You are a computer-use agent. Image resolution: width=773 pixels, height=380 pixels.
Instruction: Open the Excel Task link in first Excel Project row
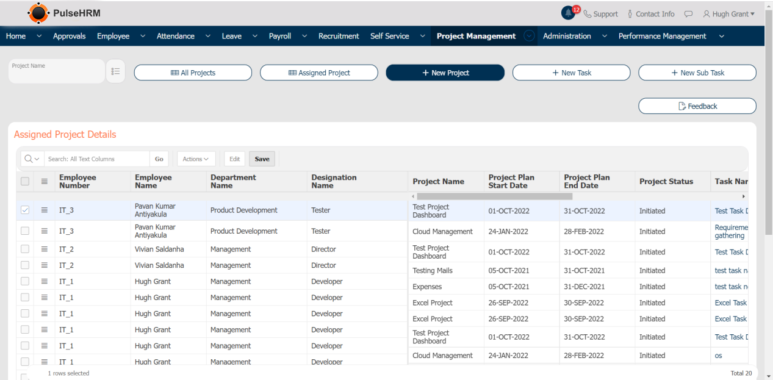(730, 303)
